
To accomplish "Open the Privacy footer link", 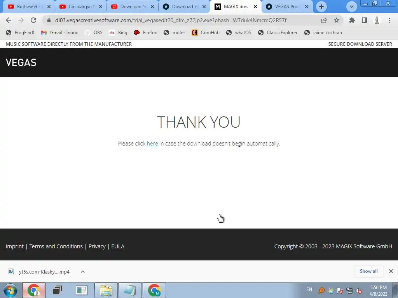I will point(97,246).
